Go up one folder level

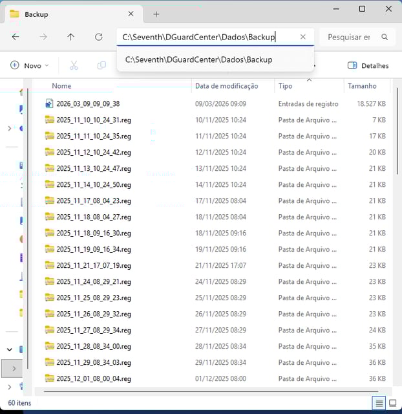click(71, 37)
